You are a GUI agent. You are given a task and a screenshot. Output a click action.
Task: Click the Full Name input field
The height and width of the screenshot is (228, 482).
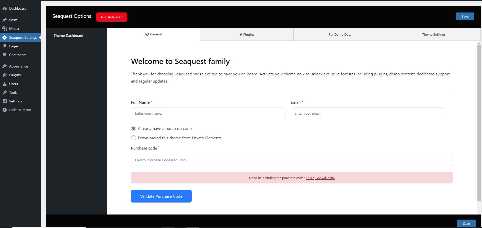coord(208,113)
